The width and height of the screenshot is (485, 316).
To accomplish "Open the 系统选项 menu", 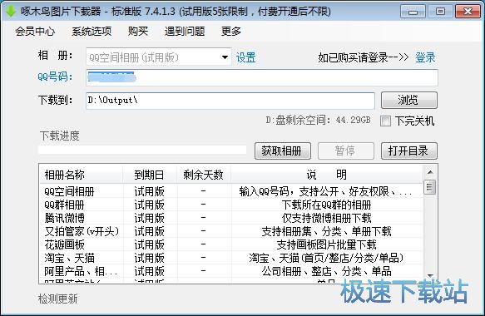I will tap(92, 32).
